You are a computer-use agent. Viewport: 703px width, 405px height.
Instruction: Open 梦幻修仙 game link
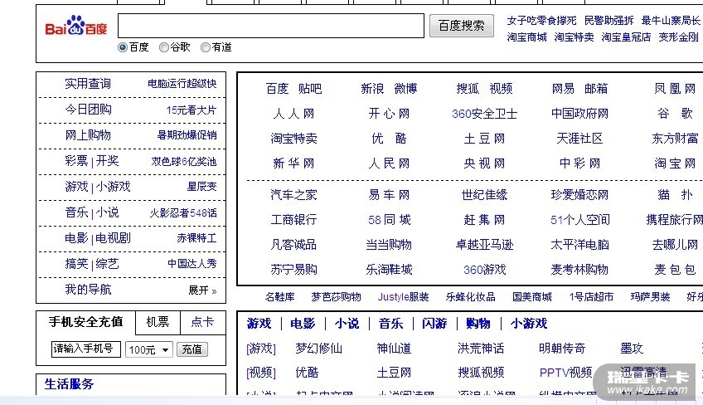[319, 349]
